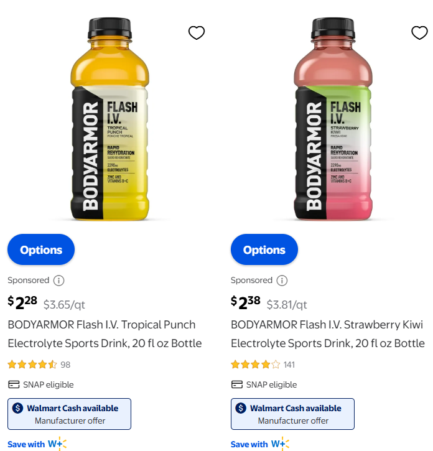Click SNAP eligible card icon under Tropical Punch
433x451 pixels.
(14, 384)
